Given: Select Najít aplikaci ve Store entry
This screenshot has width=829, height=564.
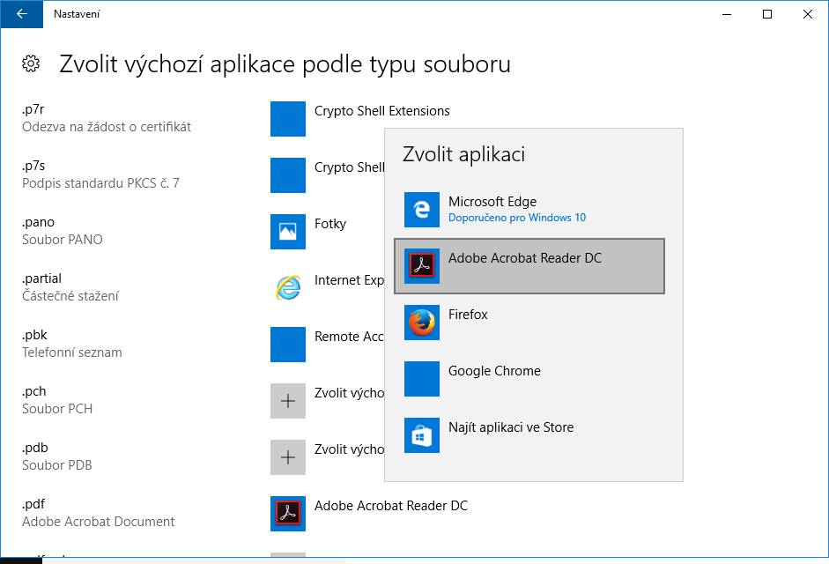Looking at the screenshot, I should pos(511,427).
